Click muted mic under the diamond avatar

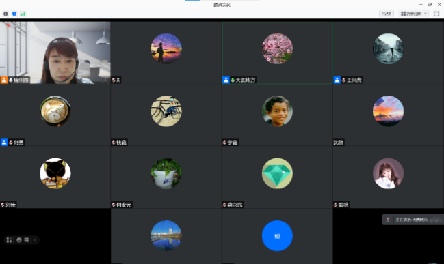[x=224, y=205]
